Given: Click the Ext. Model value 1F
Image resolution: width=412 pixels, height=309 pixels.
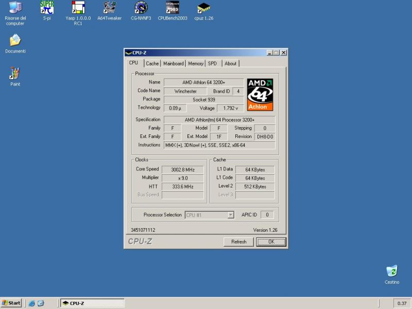Looking at the screenshot, I should click(x=218, y=136).
